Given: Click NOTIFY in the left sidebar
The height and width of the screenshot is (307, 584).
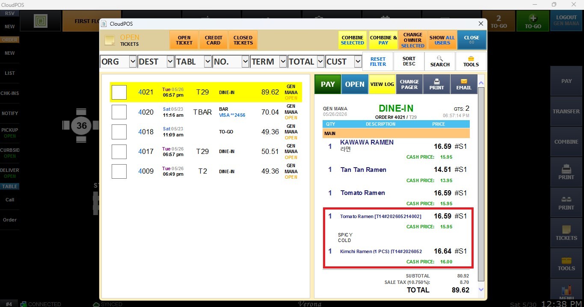Looking at the screenshot, I should click(x=9, y=113).
